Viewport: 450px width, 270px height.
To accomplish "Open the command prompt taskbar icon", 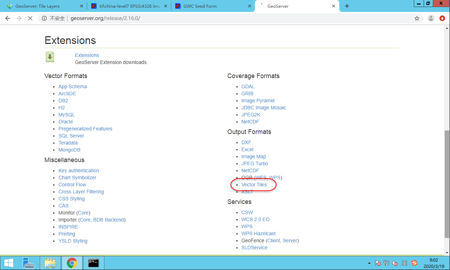I will (93, 263).
